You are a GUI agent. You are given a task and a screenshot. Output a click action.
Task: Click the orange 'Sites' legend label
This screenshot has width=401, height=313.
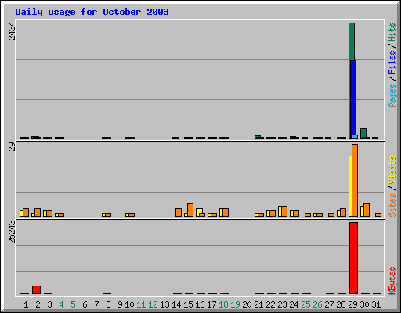click(392, 205)
